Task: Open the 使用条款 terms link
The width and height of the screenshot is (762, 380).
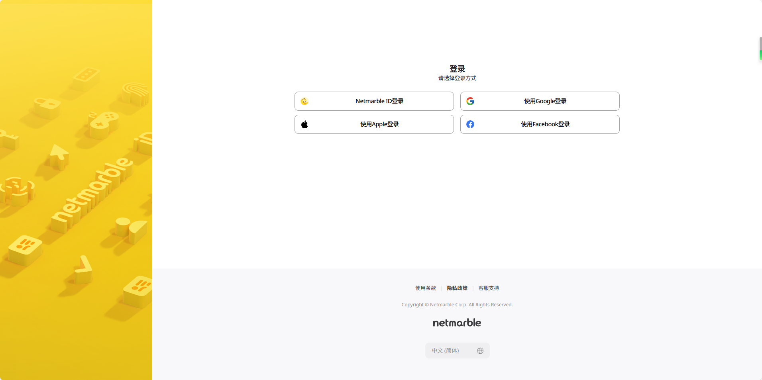Action: pos(426,288)
